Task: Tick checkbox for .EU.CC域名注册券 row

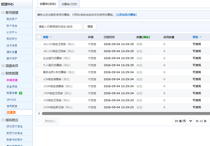Action: pyautogui.click(x=39, y=44)
